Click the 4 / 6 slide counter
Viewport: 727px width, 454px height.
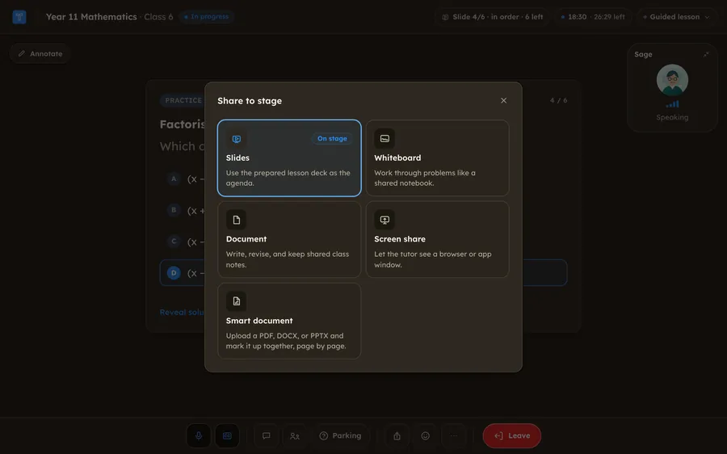tap(558, 100)
